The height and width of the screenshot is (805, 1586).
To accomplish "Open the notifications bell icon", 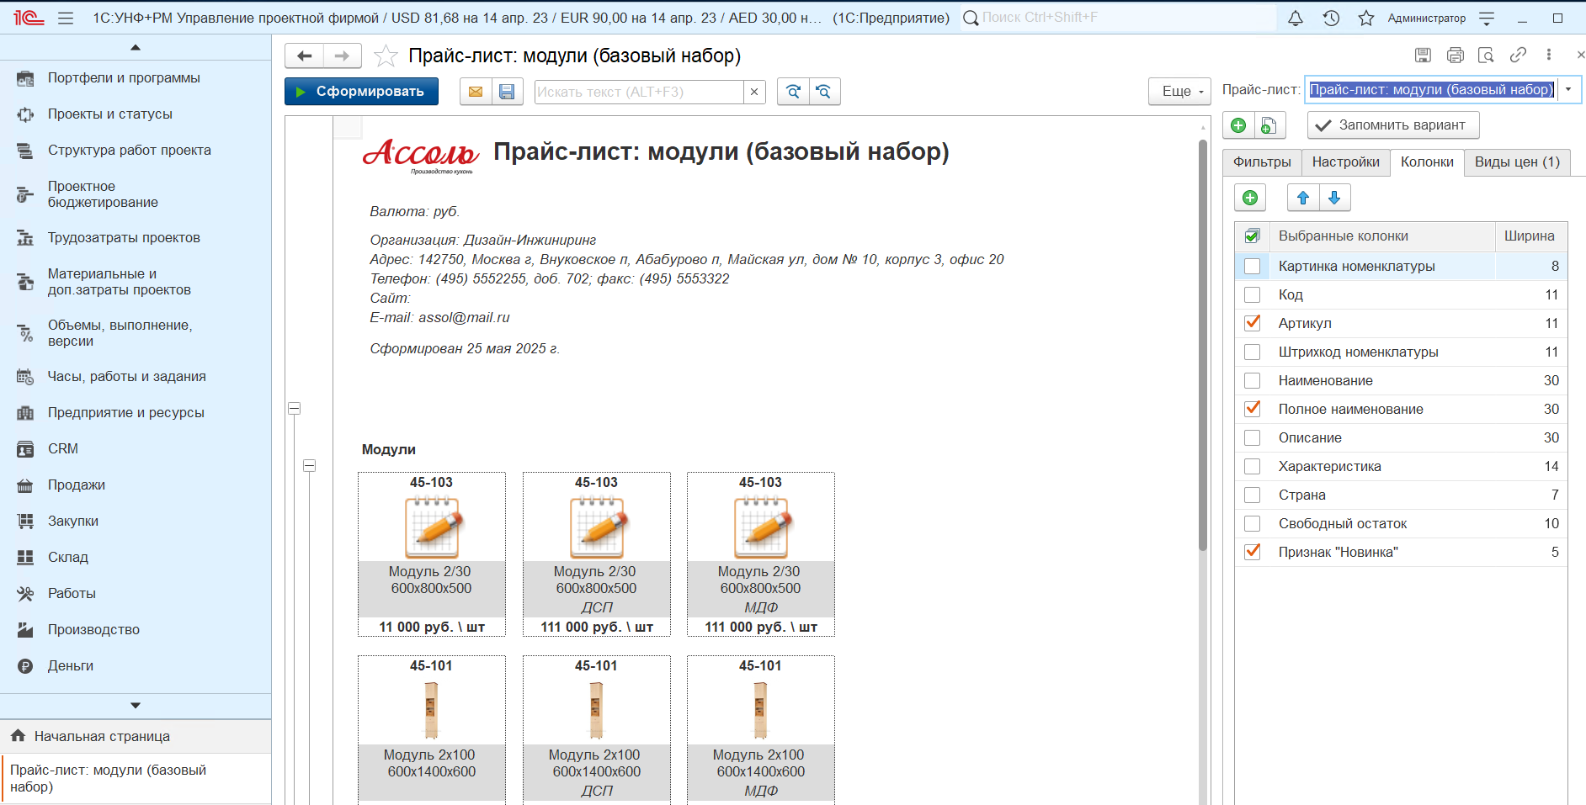I will pyautogui.click(x=1296, y=18).
